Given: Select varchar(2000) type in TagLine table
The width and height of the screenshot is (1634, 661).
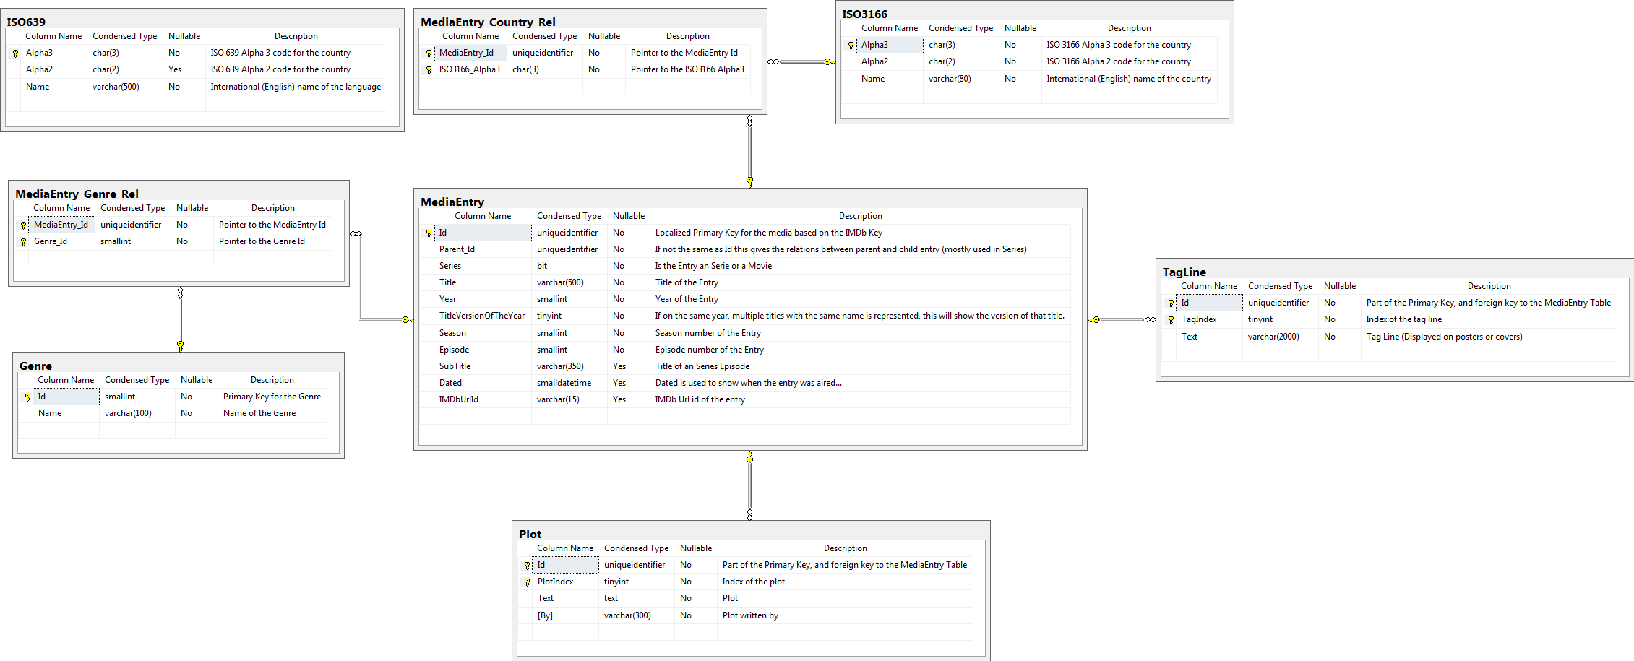Looking at the screenshot, I should pyautogui.click(x=1273, y=337).
